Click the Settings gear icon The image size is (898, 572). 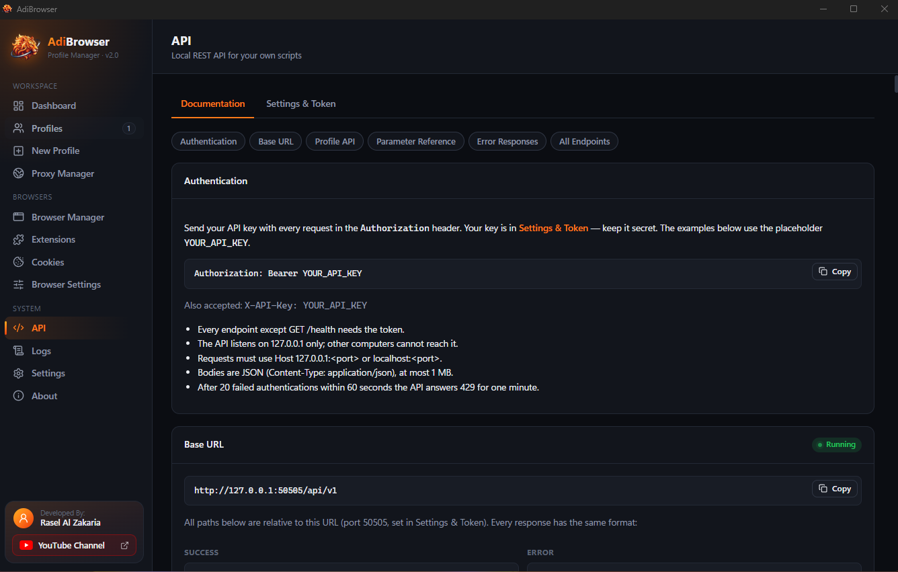click(x=18, y=373)
